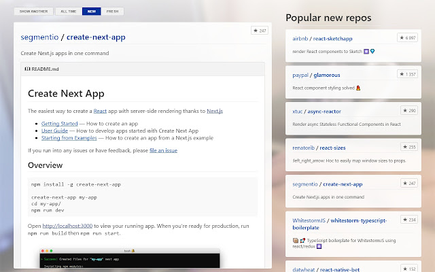Select the NEW tab

92,12
